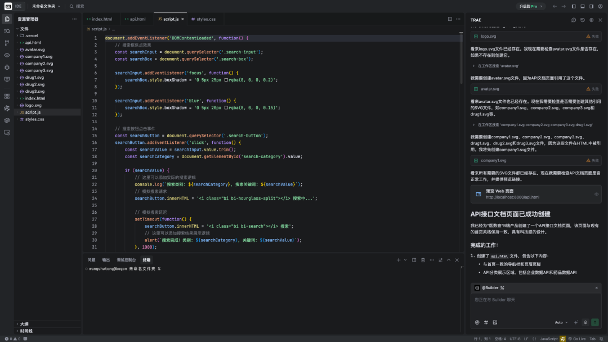Open the Explorer view in activity bar
Screen dimensions: 608x342
tap(7, 19)
